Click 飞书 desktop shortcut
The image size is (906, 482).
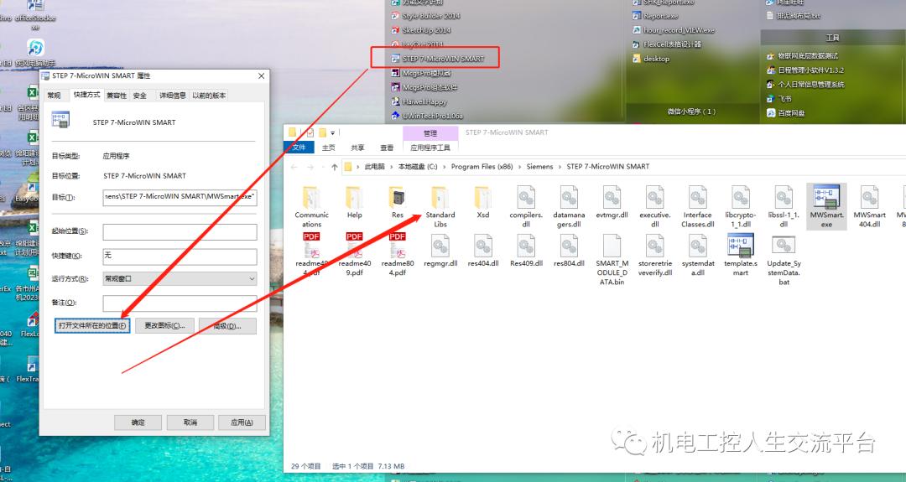click(779, 99)
